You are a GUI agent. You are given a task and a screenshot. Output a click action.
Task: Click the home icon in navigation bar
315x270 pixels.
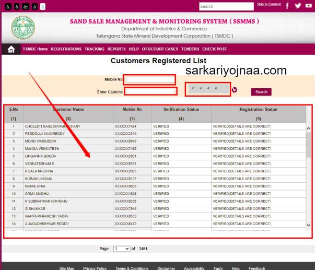(x=11, y=49)
